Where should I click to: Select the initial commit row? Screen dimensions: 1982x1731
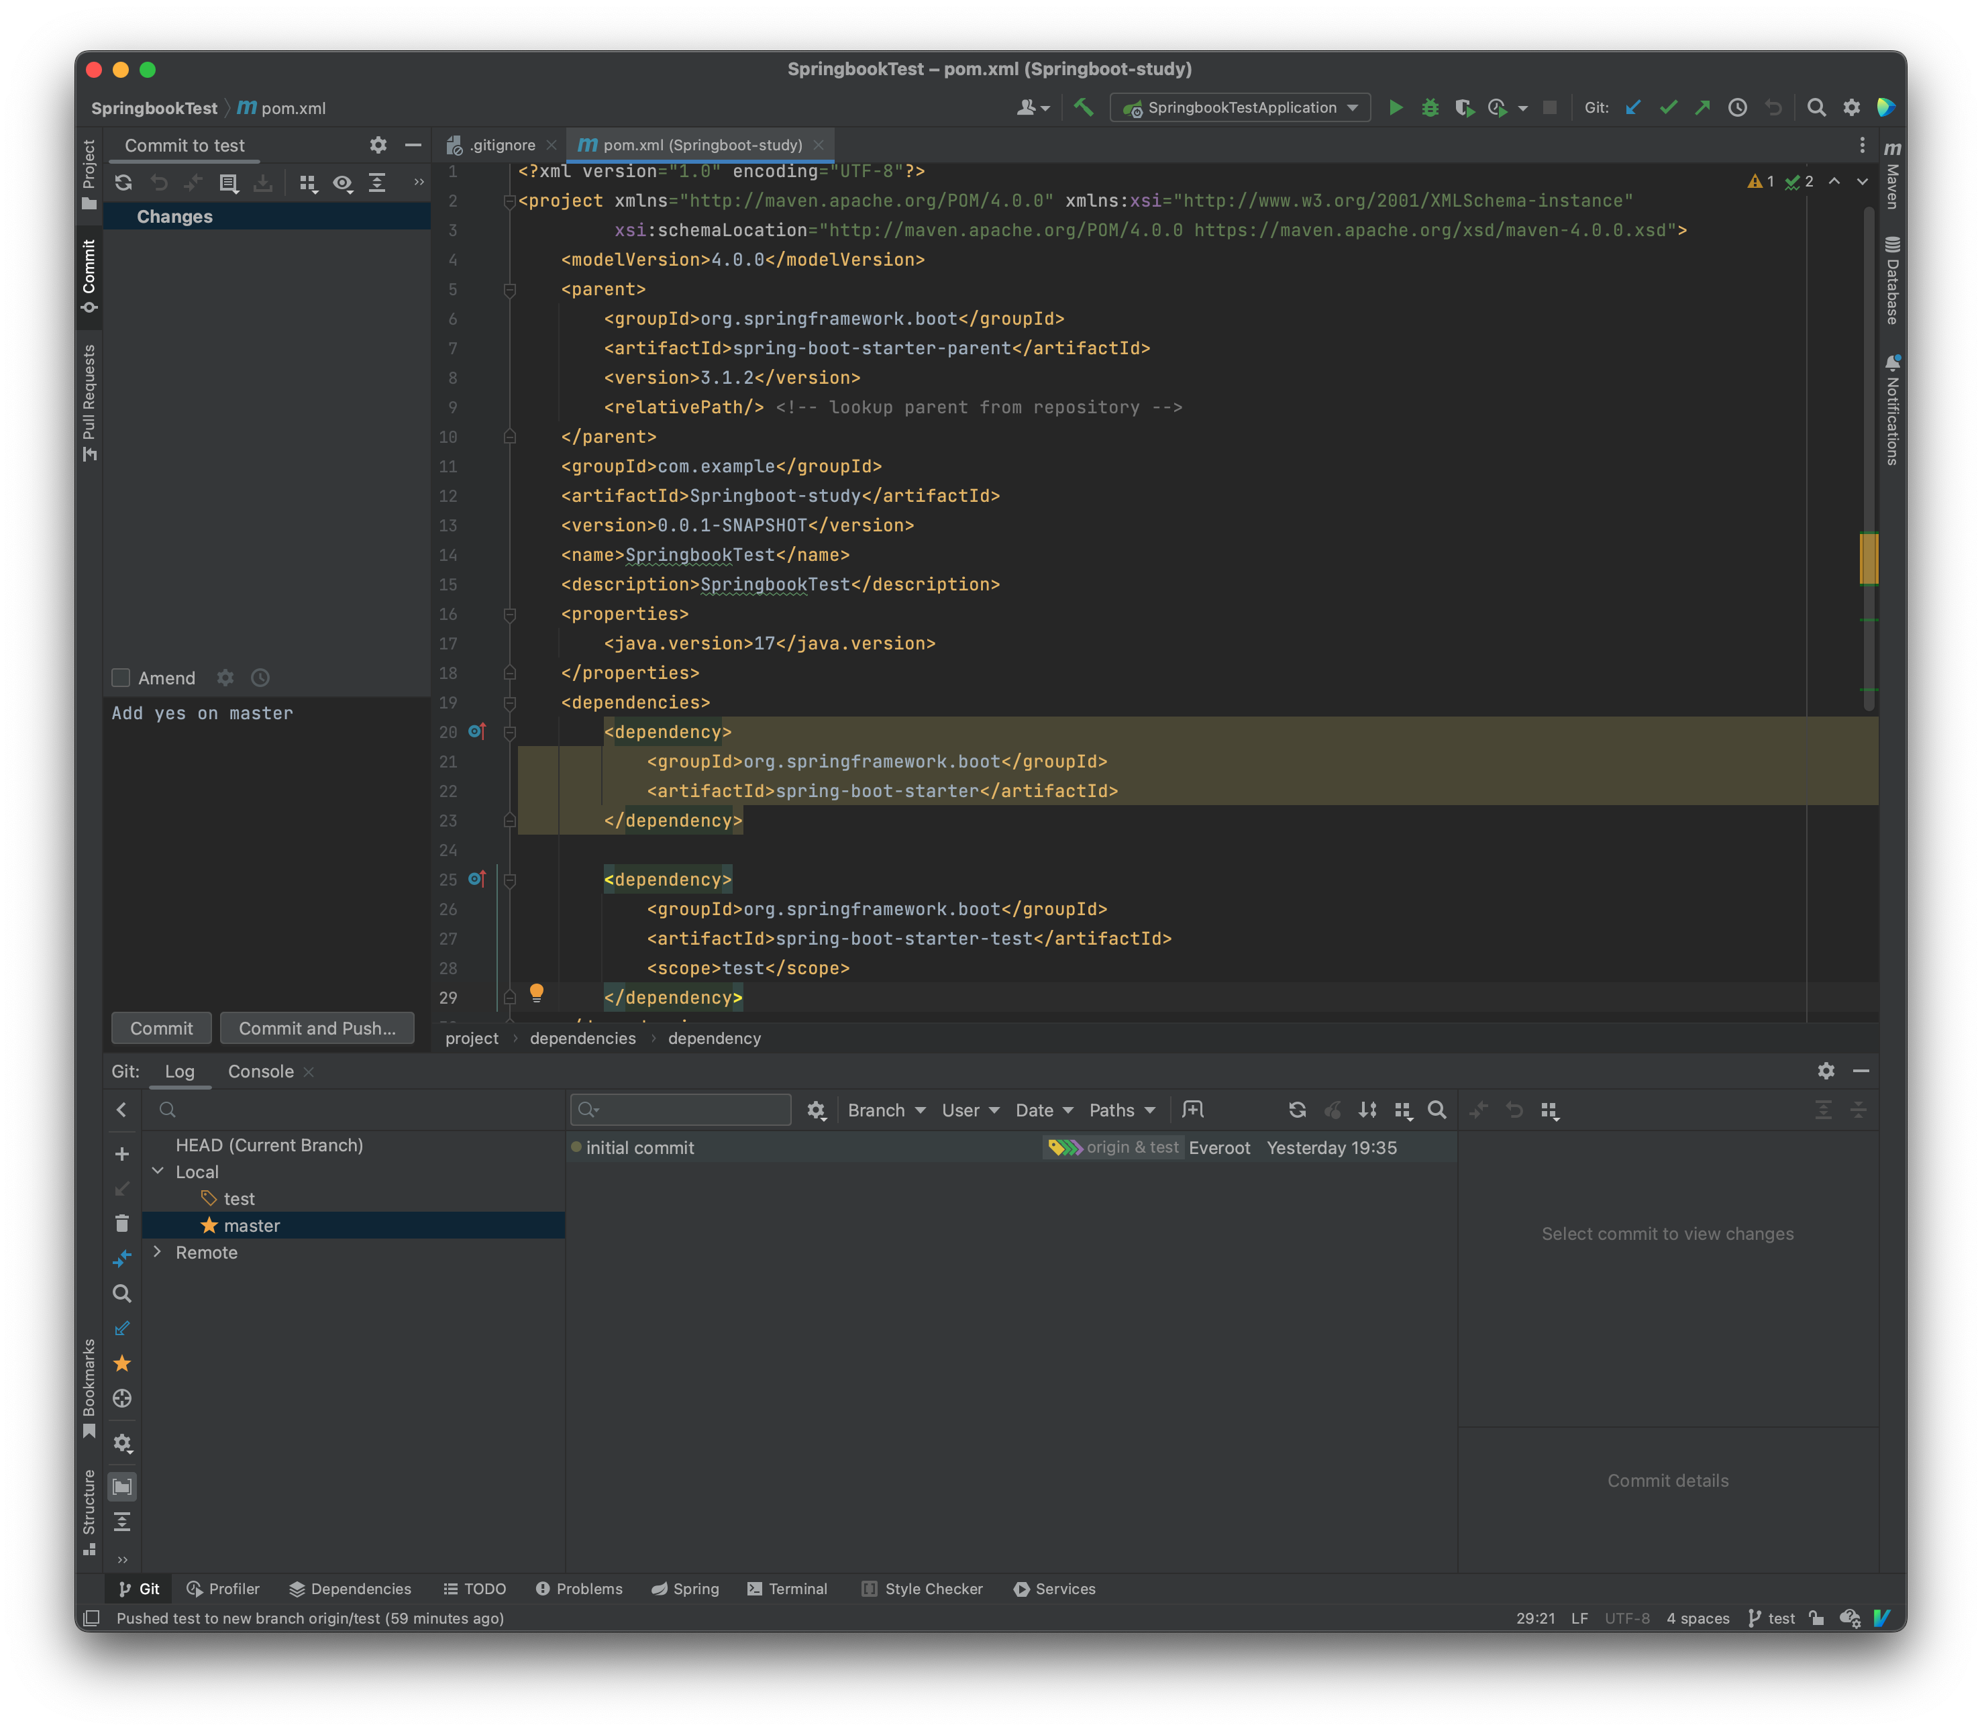tap(1011, 1147)
